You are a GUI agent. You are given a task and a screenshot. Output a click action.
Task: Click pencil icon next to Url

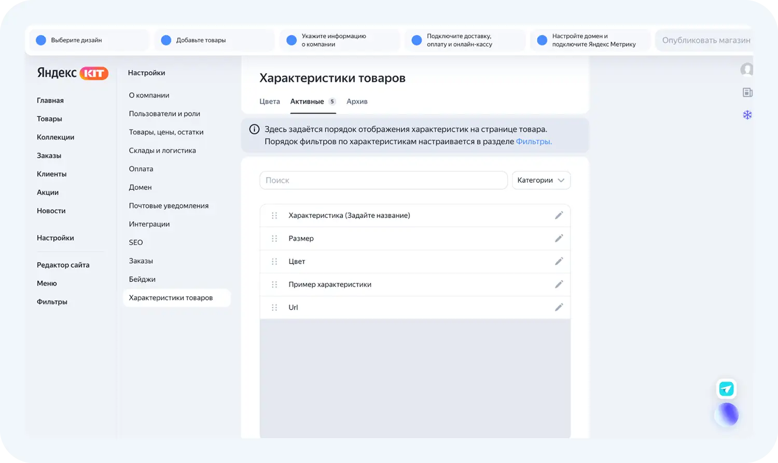[559, 307]
